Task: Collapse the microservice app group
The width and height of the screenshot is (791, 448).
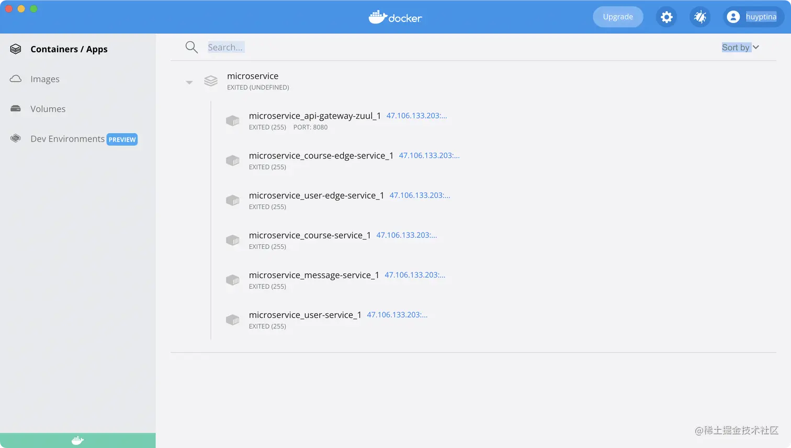Action: 189,82
